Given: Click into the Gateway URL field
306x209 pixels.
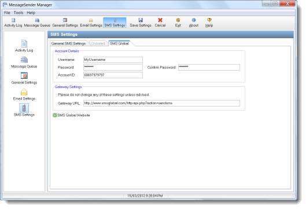Looking at the screenshot, I should 161,103.
